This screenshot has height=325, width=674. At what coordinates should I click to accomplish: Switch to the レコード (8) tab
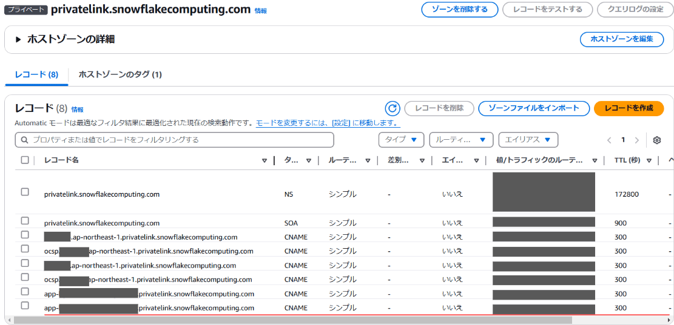click(36, 74)
